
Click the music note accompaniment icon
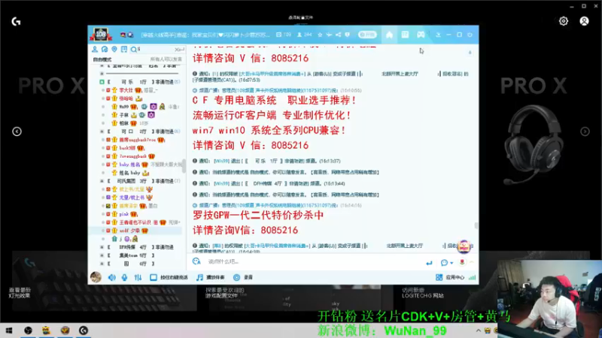(x=199, y=277)
